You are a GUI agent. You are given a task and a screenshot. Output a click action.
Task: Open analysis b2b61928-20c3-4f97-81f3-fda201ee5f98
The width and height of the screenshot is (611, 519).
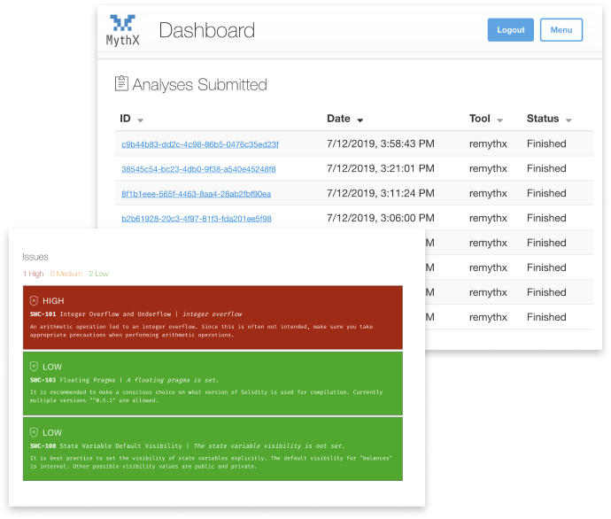(197, 219)
